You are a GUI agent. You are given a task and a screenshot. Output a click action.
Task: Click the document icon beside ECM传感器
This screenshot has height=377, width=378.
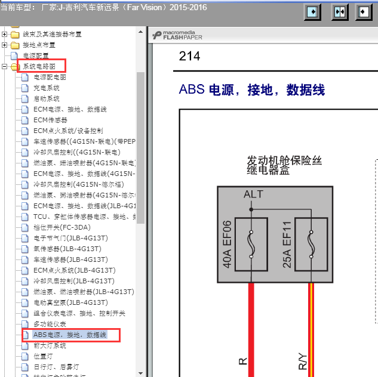(25, 120)
